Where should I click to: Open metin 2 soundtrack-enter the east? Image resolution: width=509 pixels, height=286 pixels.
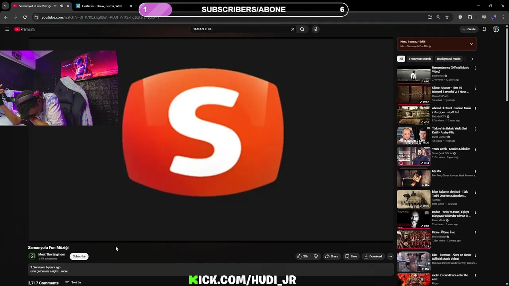click(x=450, y=277)
